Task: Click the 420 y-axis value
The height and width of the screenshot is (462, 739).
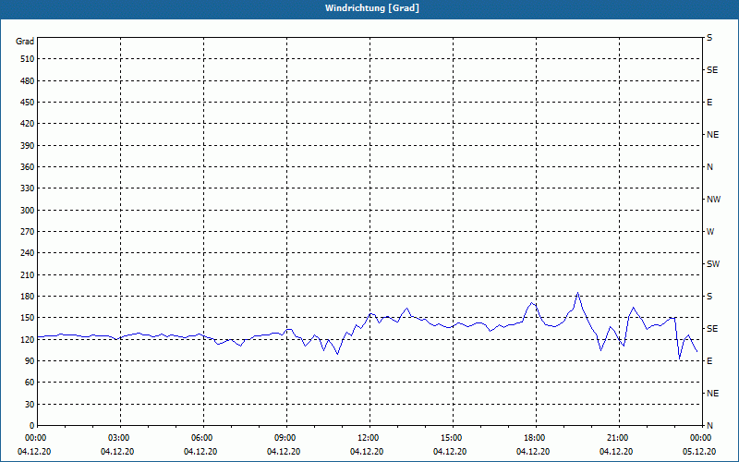Action: (x=28, y=124)
